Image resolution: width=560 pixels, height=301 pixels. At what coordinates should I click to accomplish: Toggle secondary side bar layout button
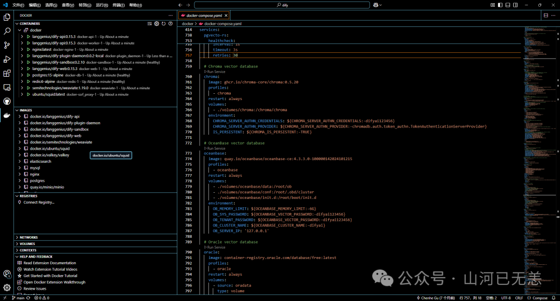click(515, 5)
